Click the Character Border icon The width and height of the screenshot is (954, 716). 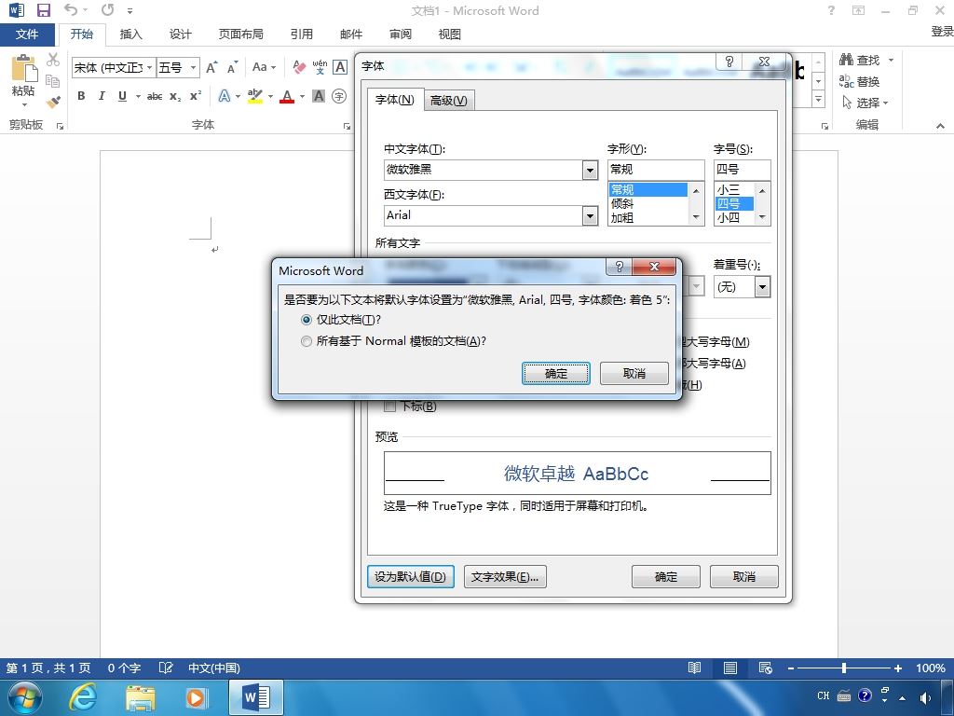pyautogui.click(x=340, y=67)
